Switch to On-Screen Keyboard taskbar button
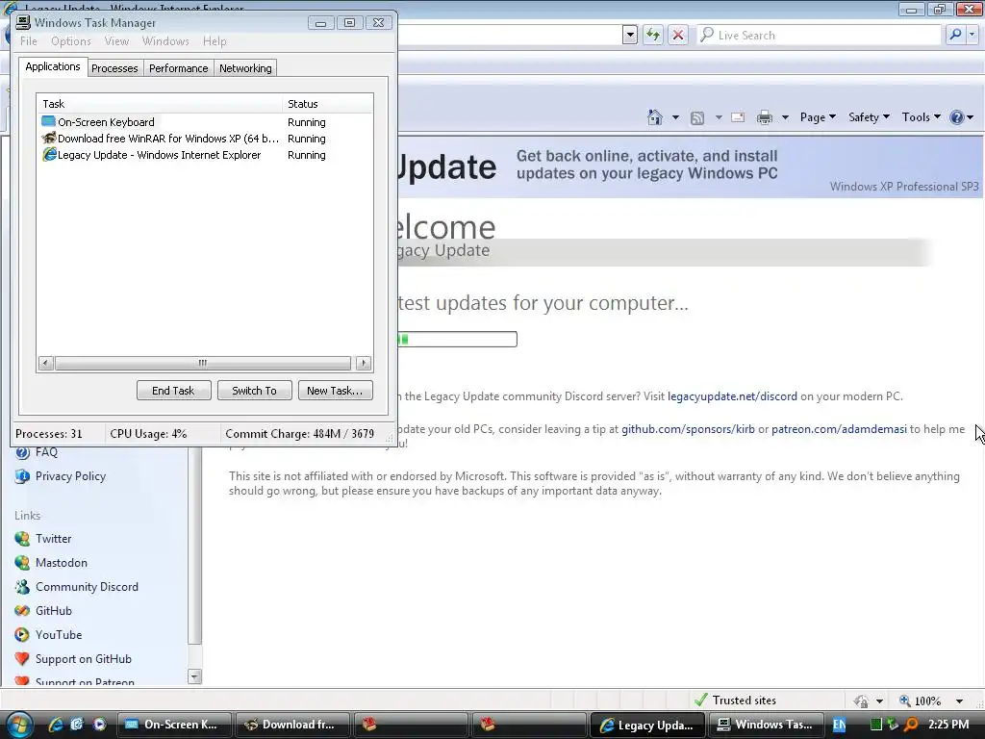 pos(175,725)
